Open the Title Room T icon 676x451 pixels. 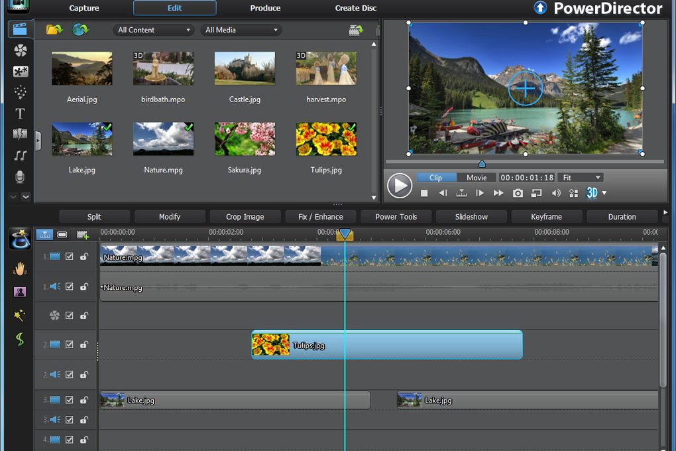coord(20,113)
